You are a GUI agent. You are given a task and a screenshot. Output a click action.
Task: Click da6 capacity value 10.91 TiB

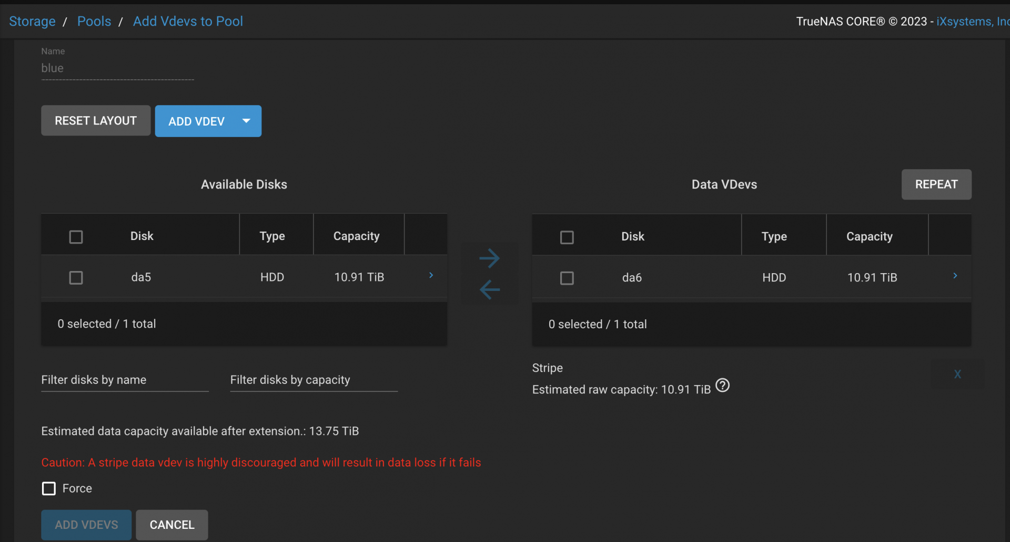(872, 278)
